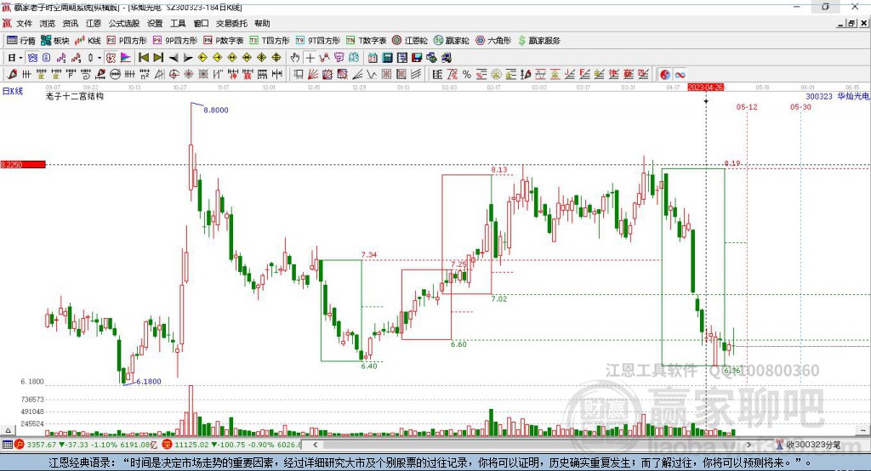
Task: Open the 六角形 hexagon tool
Action: [x=493, y=40]
